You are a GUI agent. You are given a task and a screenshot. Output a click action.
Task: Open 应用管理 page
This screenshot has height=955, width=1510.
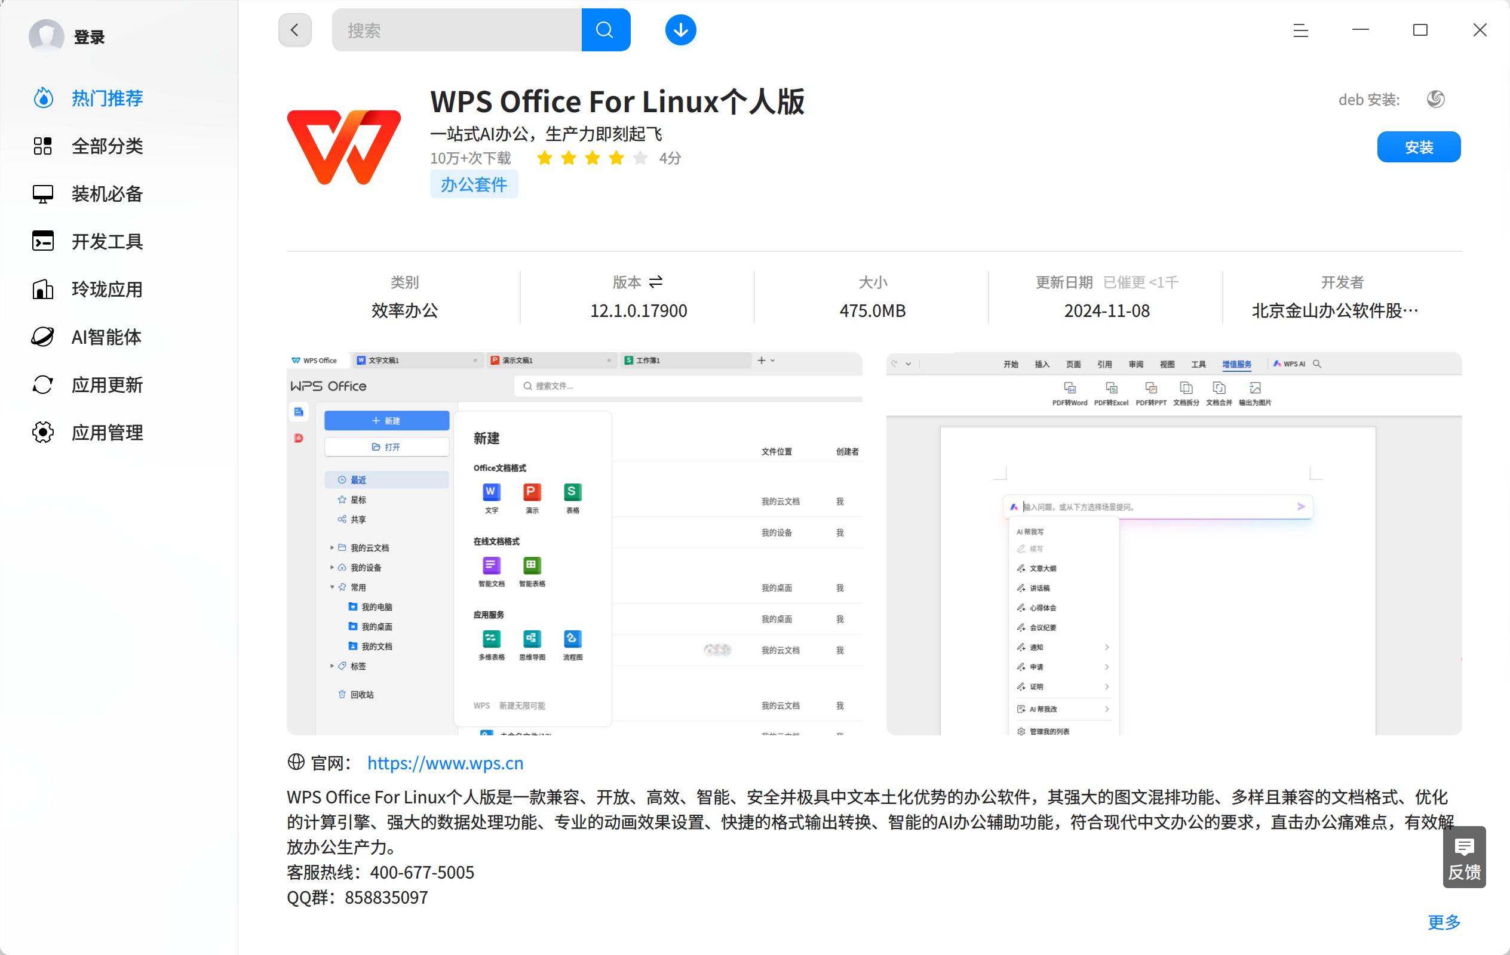point(106,432)
